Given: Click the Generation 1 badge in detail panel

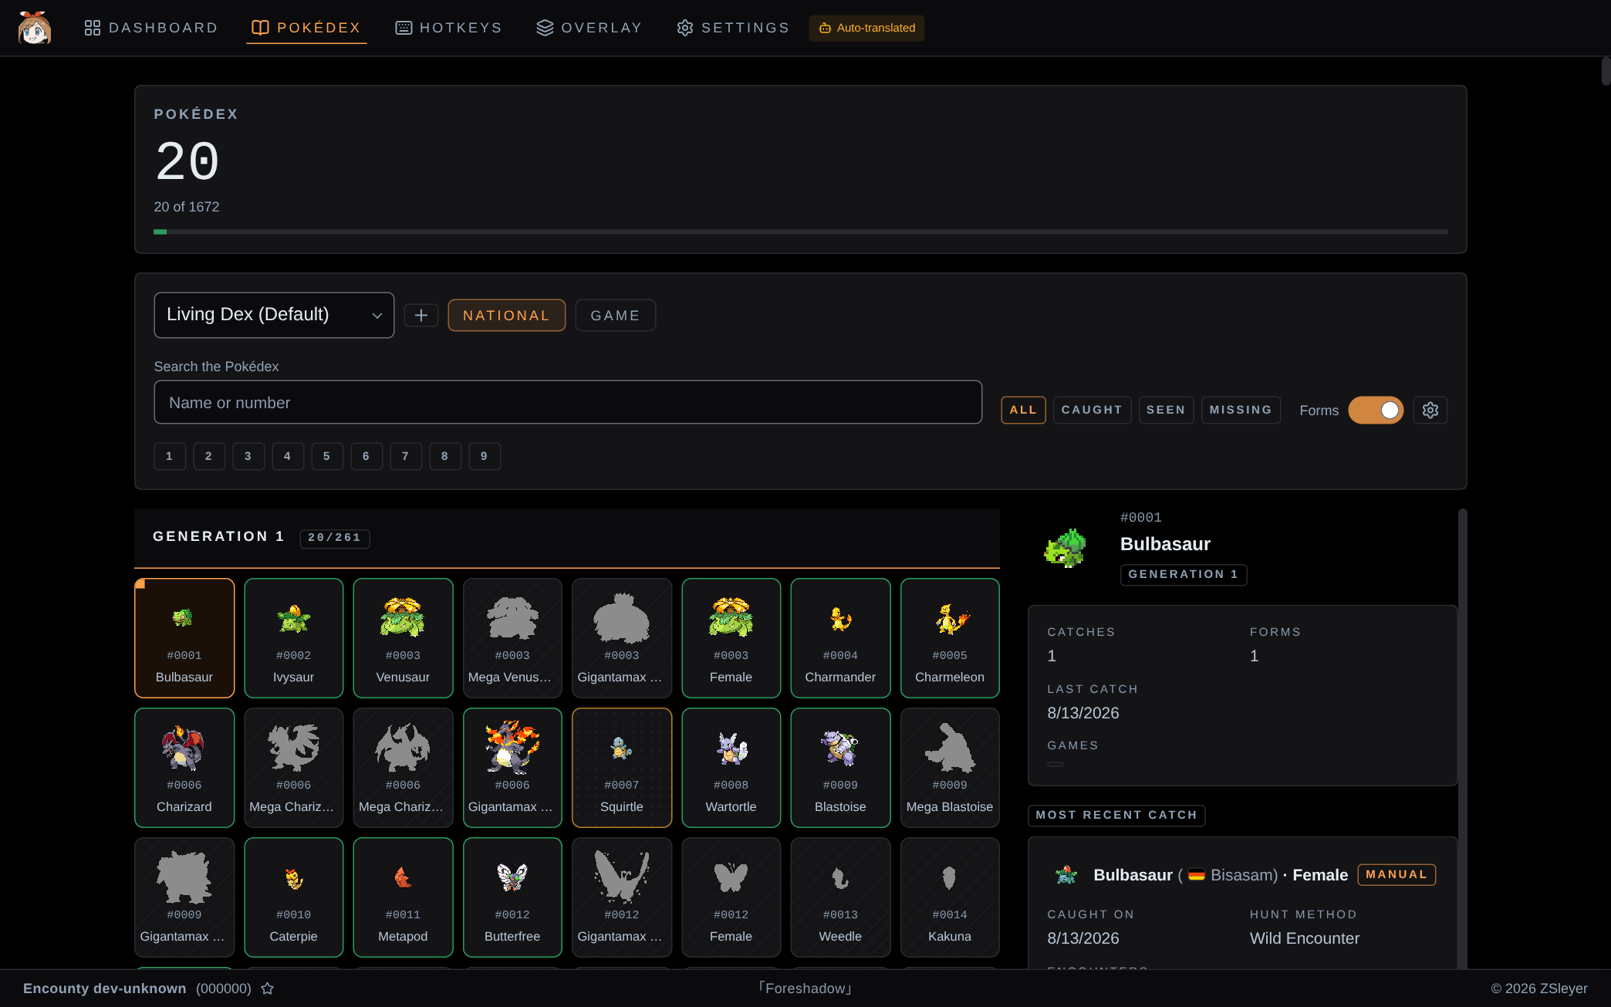Looking at the screenshot, I should coord(1184,574).
